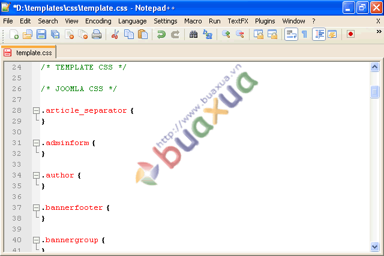Click the Save All icon
The image size is (384, 256).
[x=55, y=34]
